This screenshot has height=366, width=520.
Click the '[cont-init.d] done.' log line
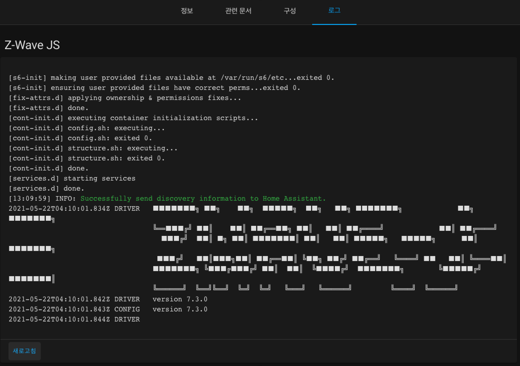[49, 169]
